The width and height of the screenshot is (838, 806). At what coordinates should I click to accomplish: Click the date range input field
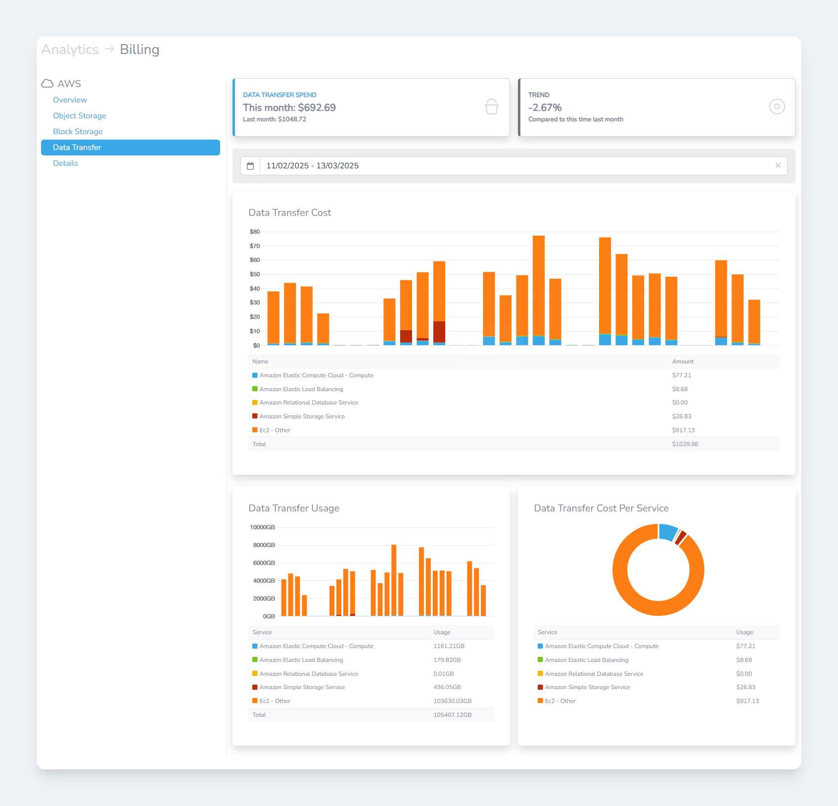point(514,166)
